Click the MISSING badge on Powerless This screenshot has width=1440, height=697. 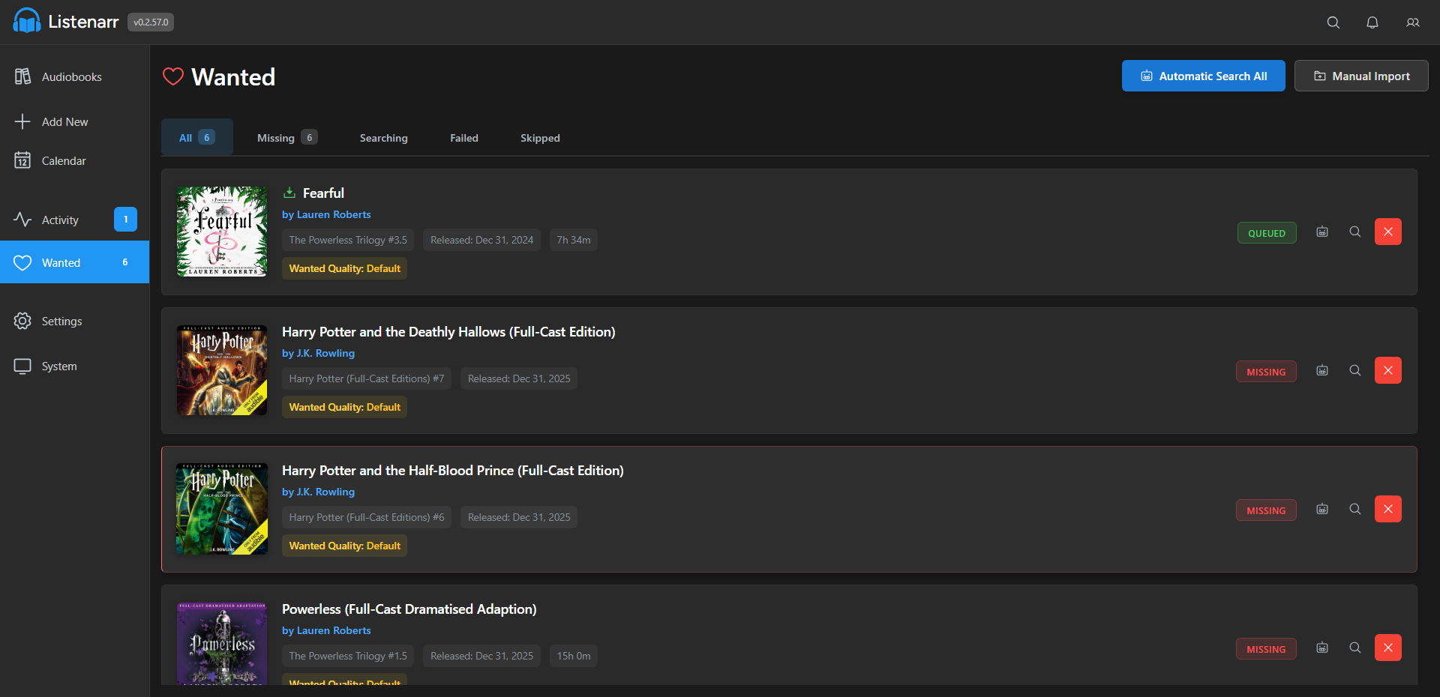1266,649
